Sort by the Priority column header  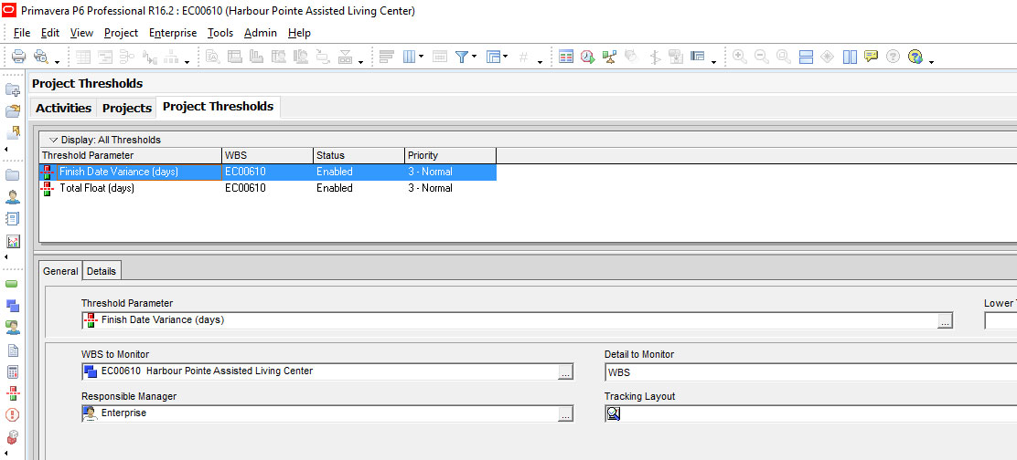449,155
